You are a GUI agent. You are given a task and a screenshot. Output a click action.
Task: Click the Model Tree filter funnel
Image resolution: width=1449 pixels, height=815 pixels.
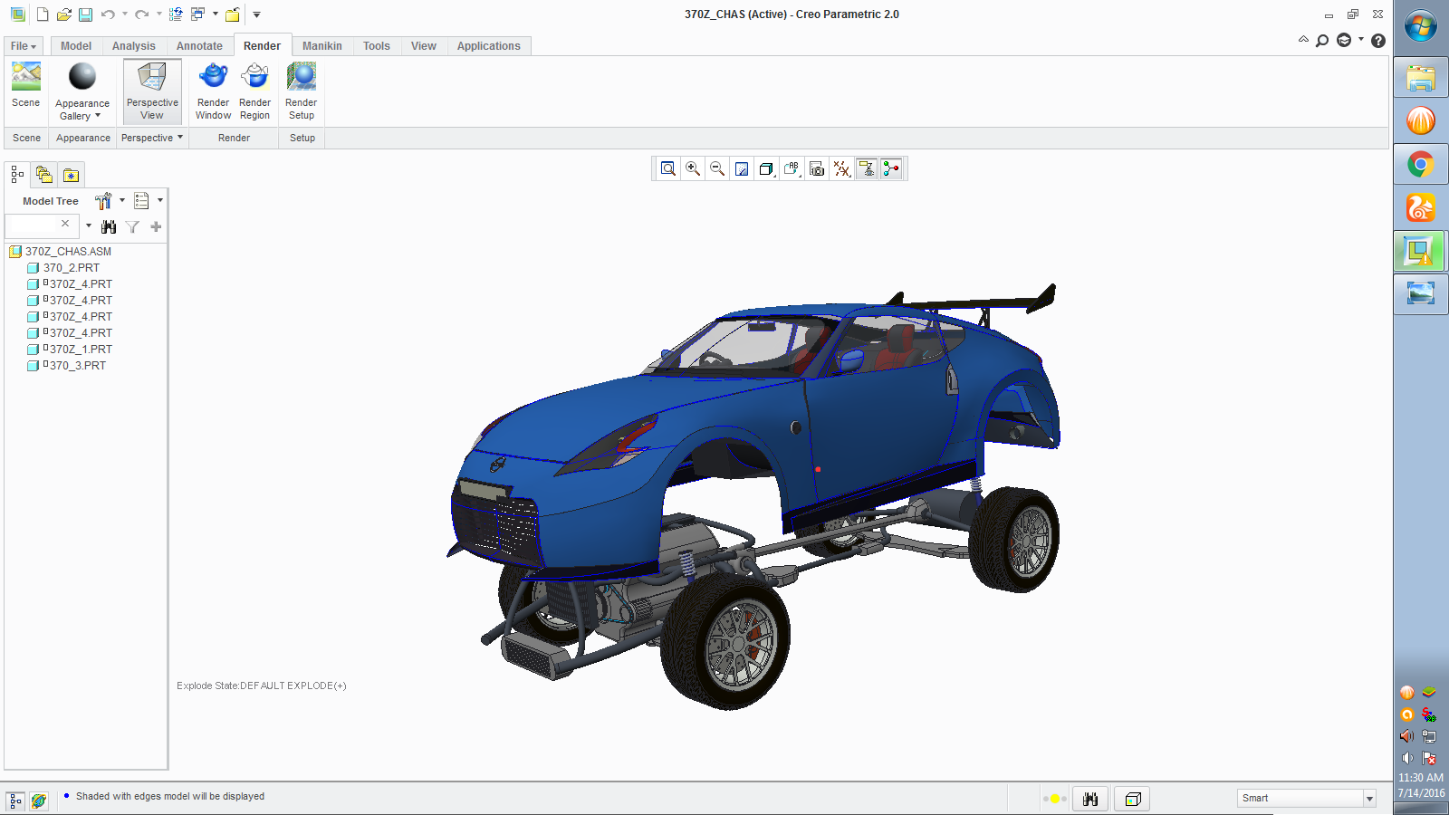click(x=132, y=226)
